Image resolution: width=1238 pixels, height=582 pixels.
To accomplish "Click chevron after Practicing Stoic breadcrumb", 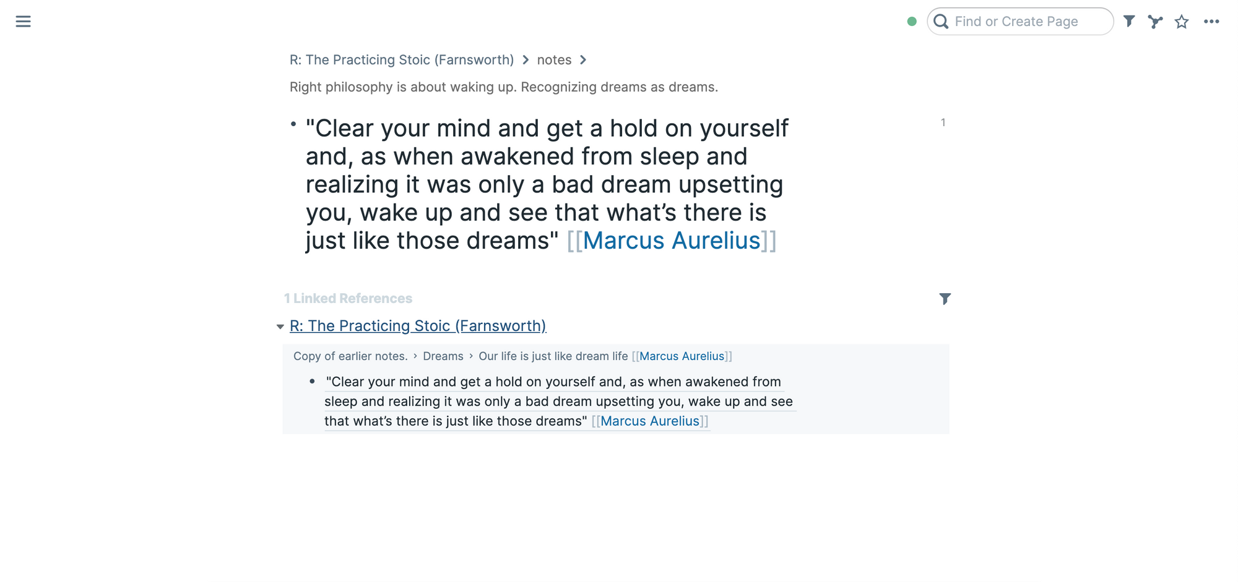I will coord(526,60).
